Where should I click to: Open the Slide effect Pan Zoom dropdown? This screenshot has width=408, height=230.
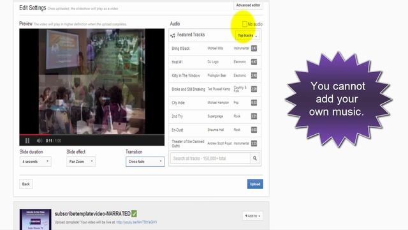click(81, 162)
